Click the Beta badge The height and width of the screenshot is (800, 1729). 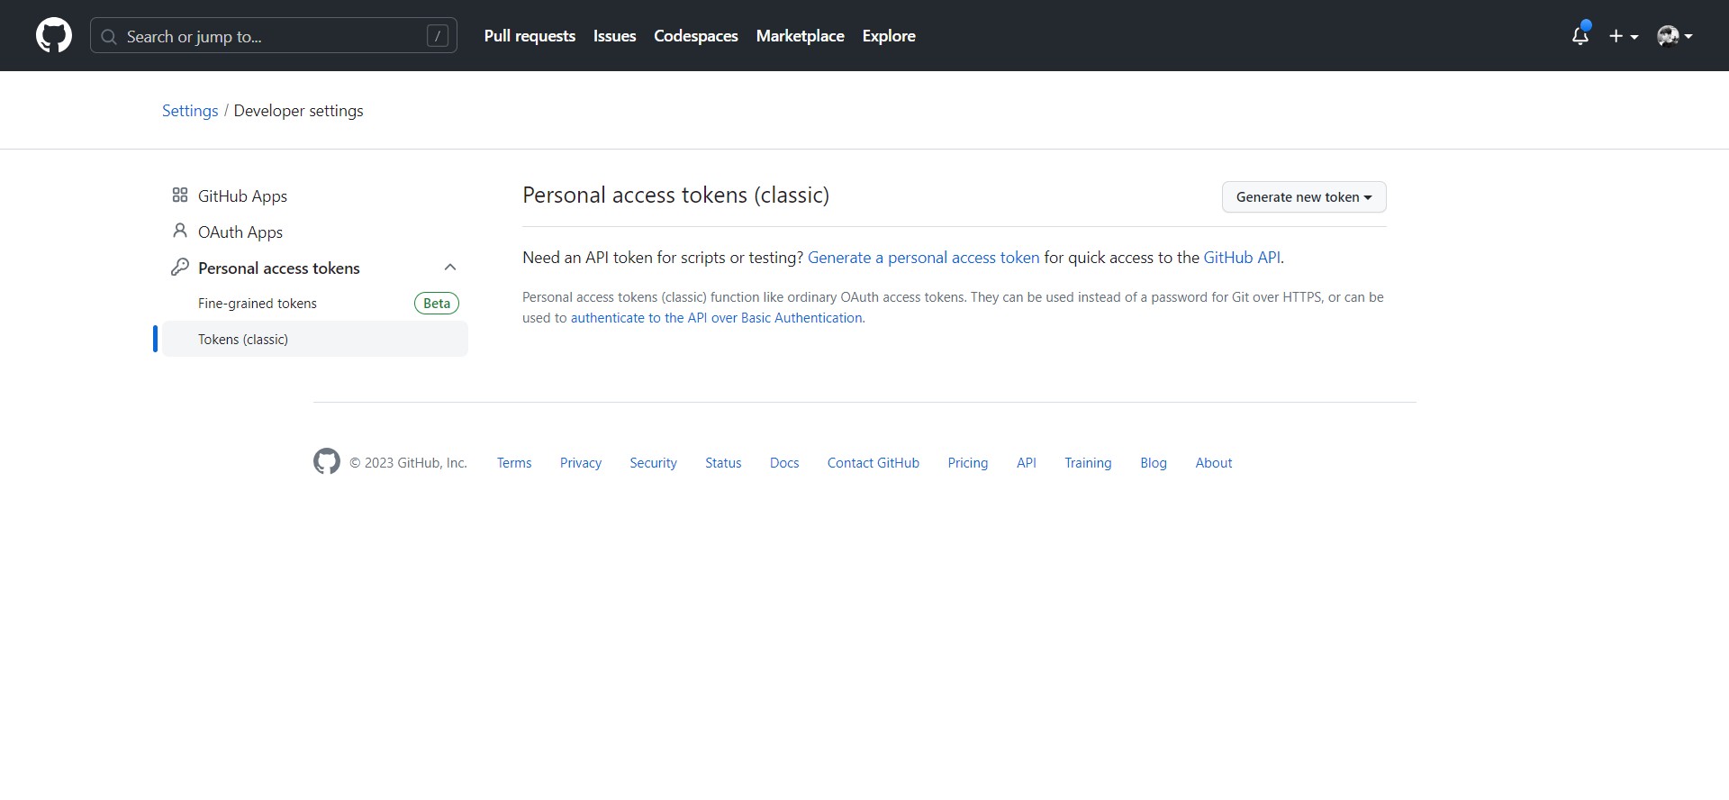click(437, 304)
